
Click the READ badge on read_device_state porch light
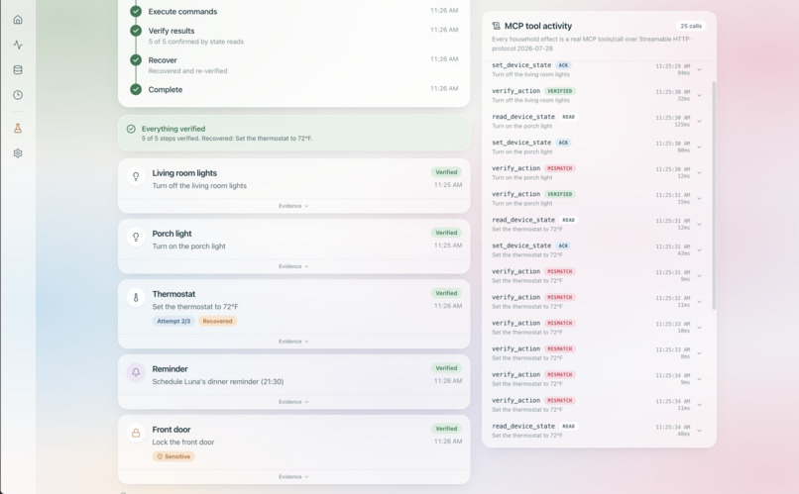(568, 117)
